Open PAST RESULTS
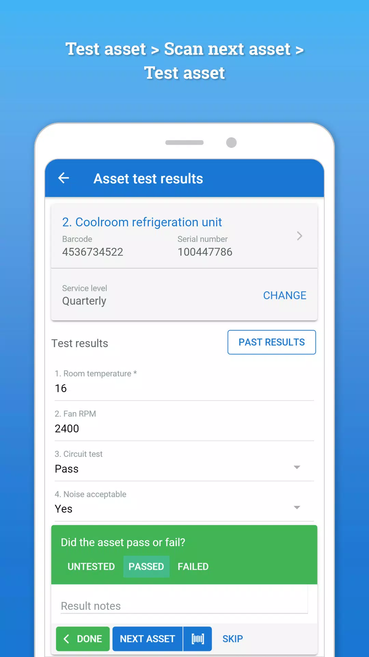Image resolution: width=369 pixels, height=657 pixels. point(272,342)
